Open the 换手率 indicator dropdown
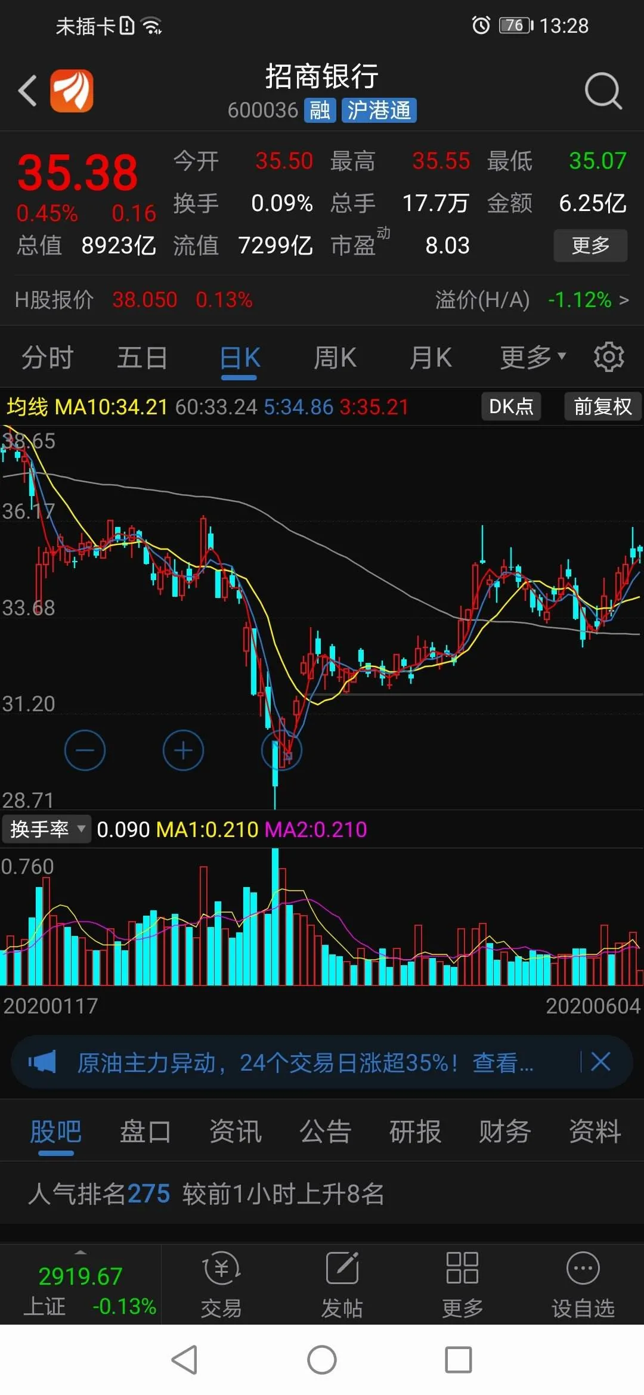The width and height of the screenshot is (644, 1395). tap(47, 829)
